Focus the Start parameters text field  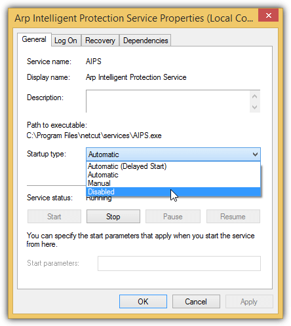pos(179,263)
